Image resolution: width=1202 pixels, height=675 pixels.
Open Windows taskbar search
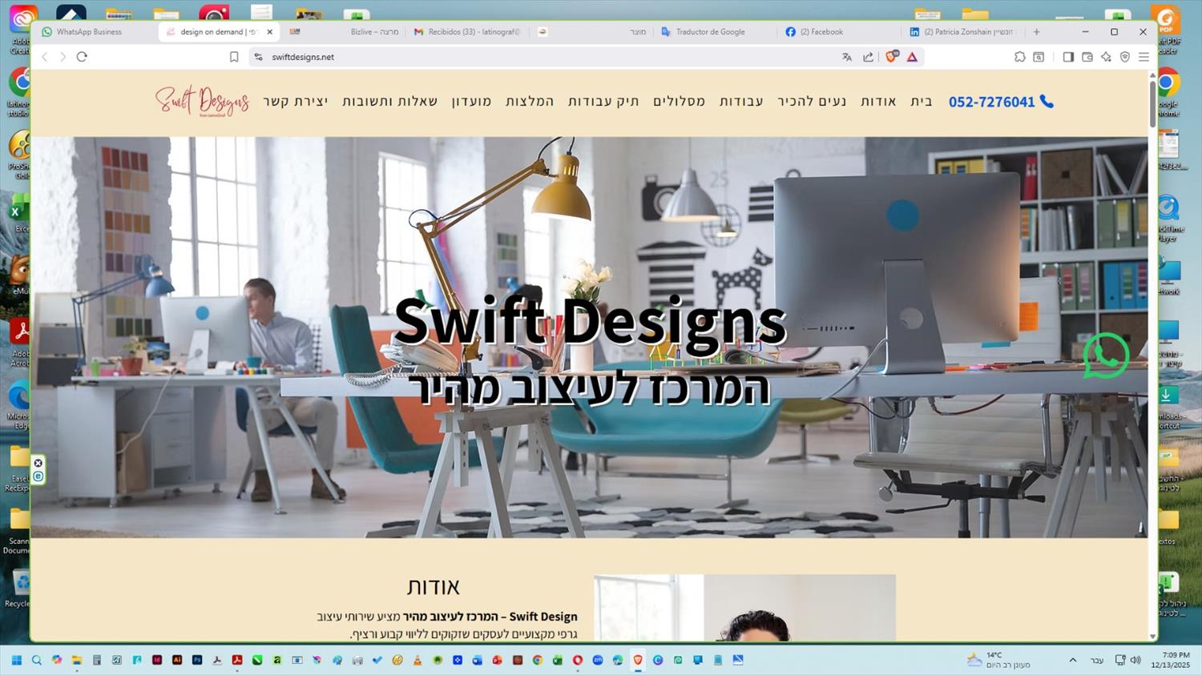pos(36,661)
